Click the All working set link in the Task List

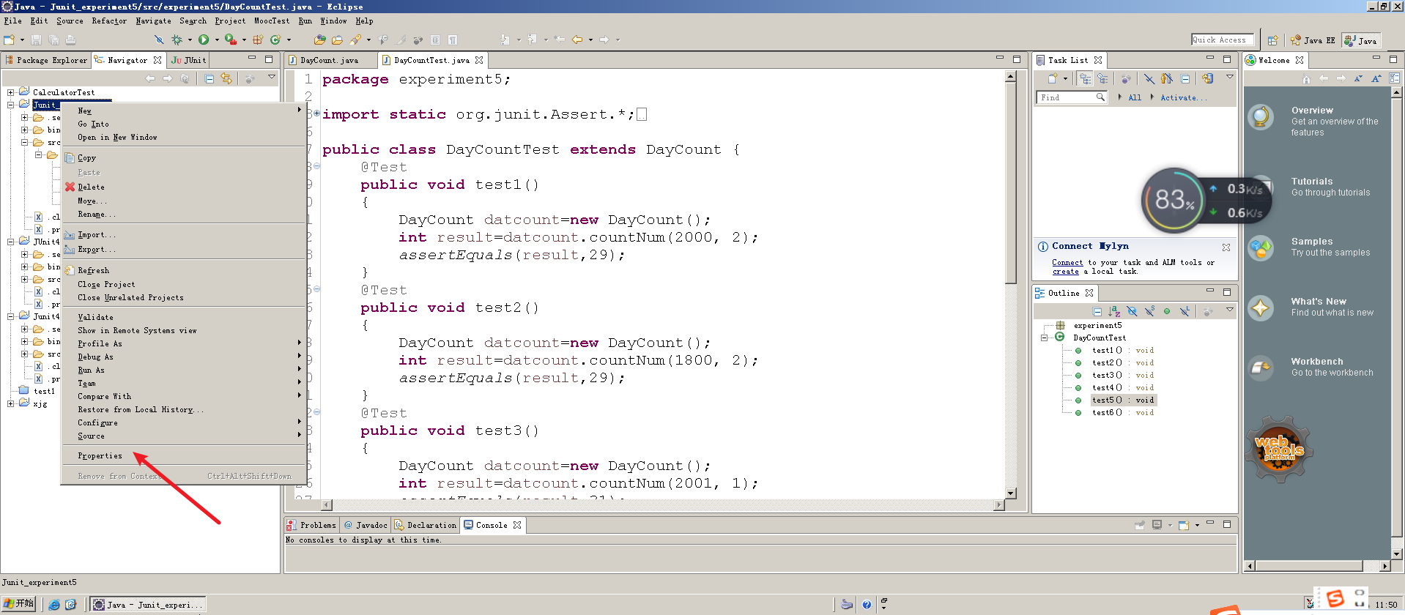(x=1135, y=97)
